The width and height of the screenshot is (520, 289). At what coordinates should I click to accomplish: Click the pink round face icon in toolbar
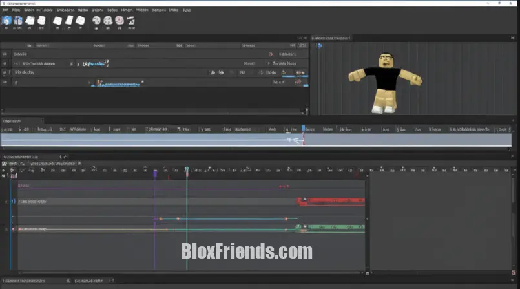pos(120,21)
